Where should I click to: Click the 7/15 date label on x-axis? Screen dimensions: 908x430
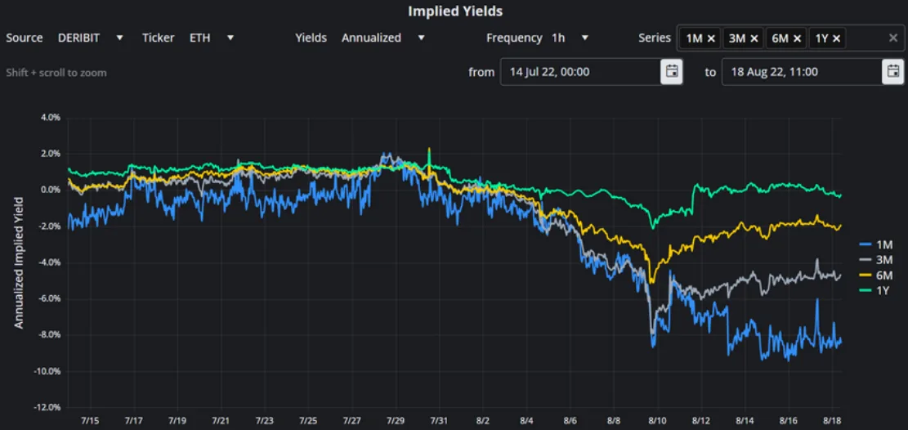pyautogui.click(x=91, y=419)
